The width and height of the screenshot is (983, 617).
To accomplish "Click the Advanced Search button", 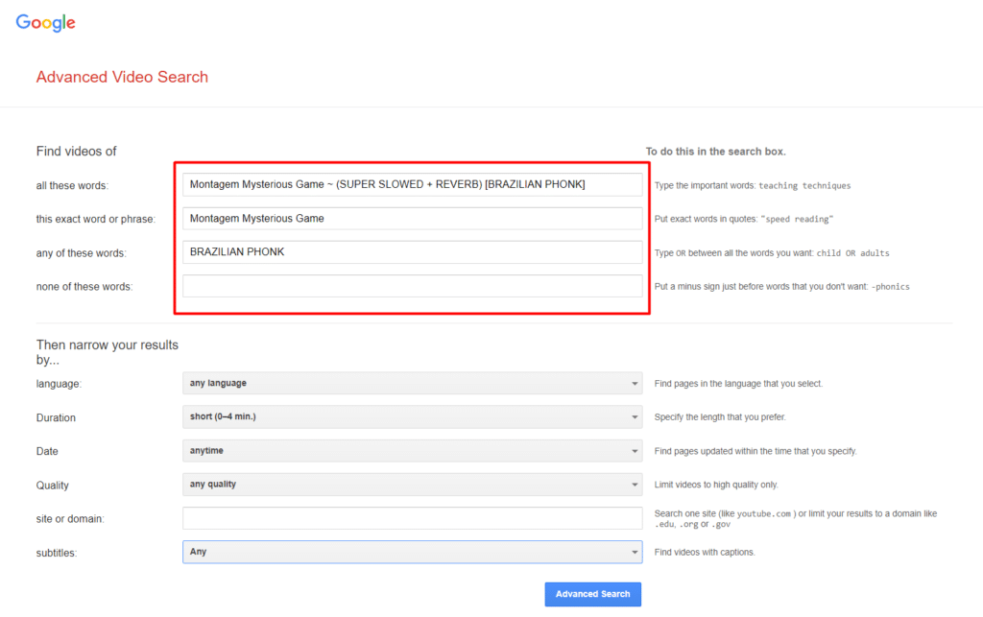I will (593, 594).
